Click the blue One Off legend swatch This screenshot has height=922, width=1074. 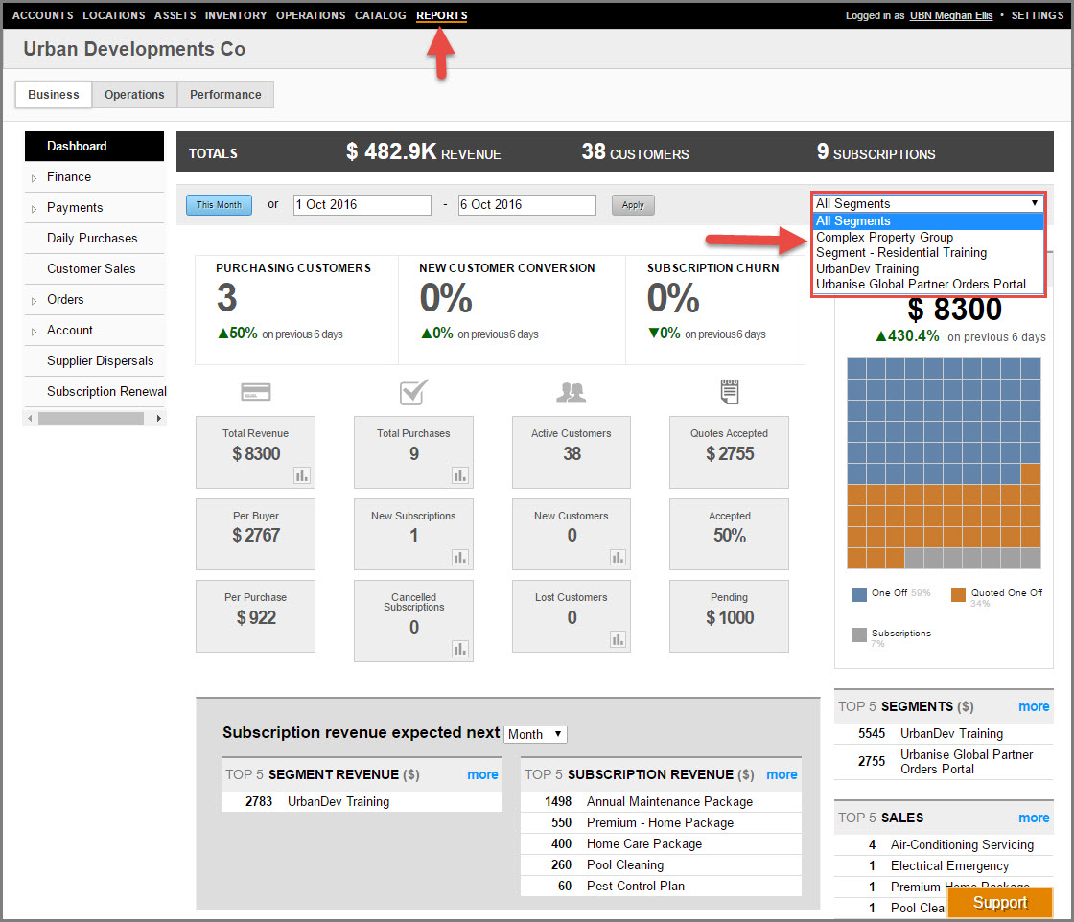point(859,594)
